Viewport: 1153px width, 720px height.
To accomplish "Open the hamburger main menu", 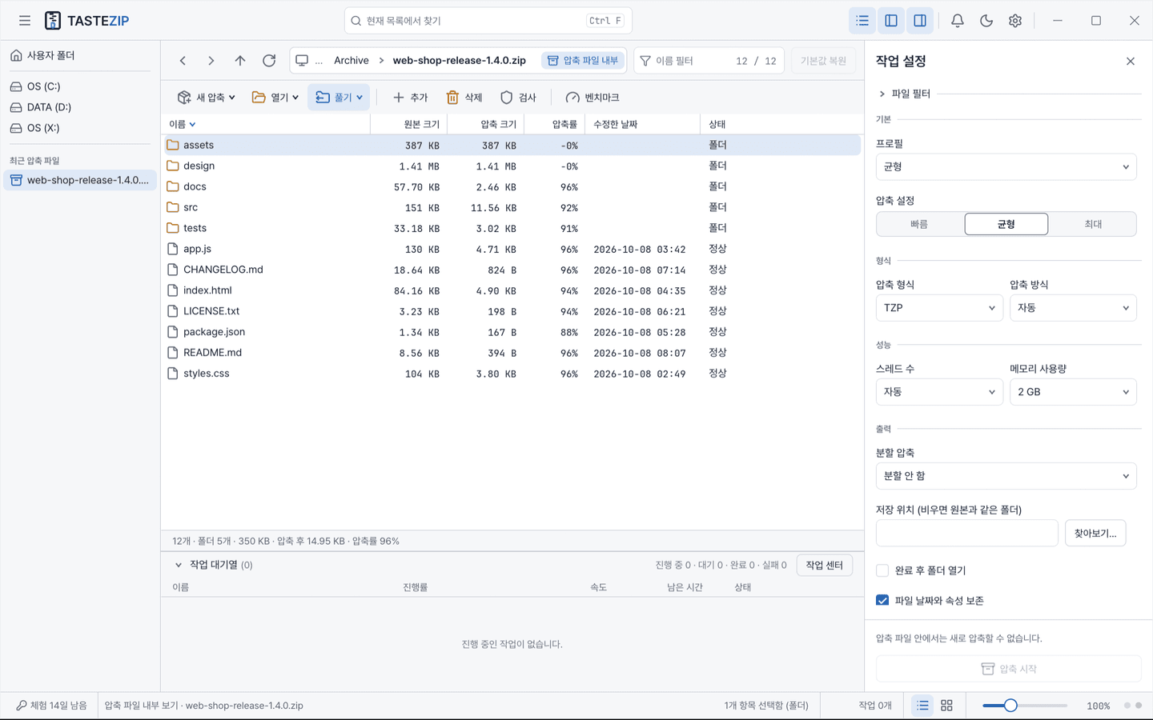I will (x=25, y=21).
